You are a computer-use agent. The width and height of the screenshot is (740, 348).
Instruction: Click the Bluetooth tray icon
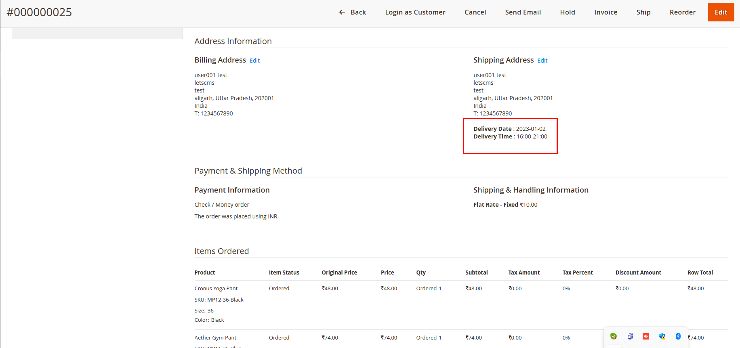(678, 336)
